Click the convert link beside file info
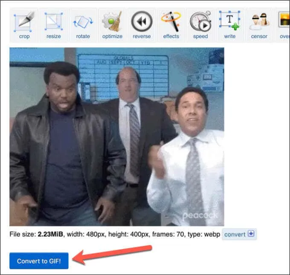 239,234
